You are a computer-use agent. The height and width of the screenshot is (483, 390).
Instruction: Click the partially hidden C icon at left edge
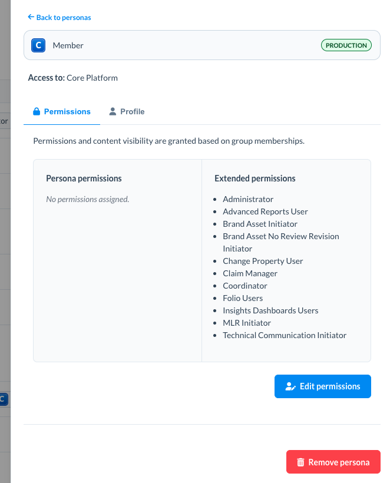[3, 399]
